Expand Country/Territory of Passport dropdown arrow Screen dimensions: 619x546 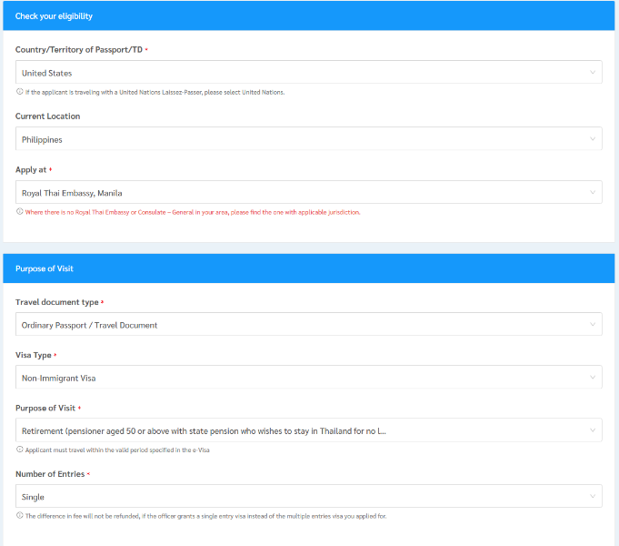coord(592,73)
